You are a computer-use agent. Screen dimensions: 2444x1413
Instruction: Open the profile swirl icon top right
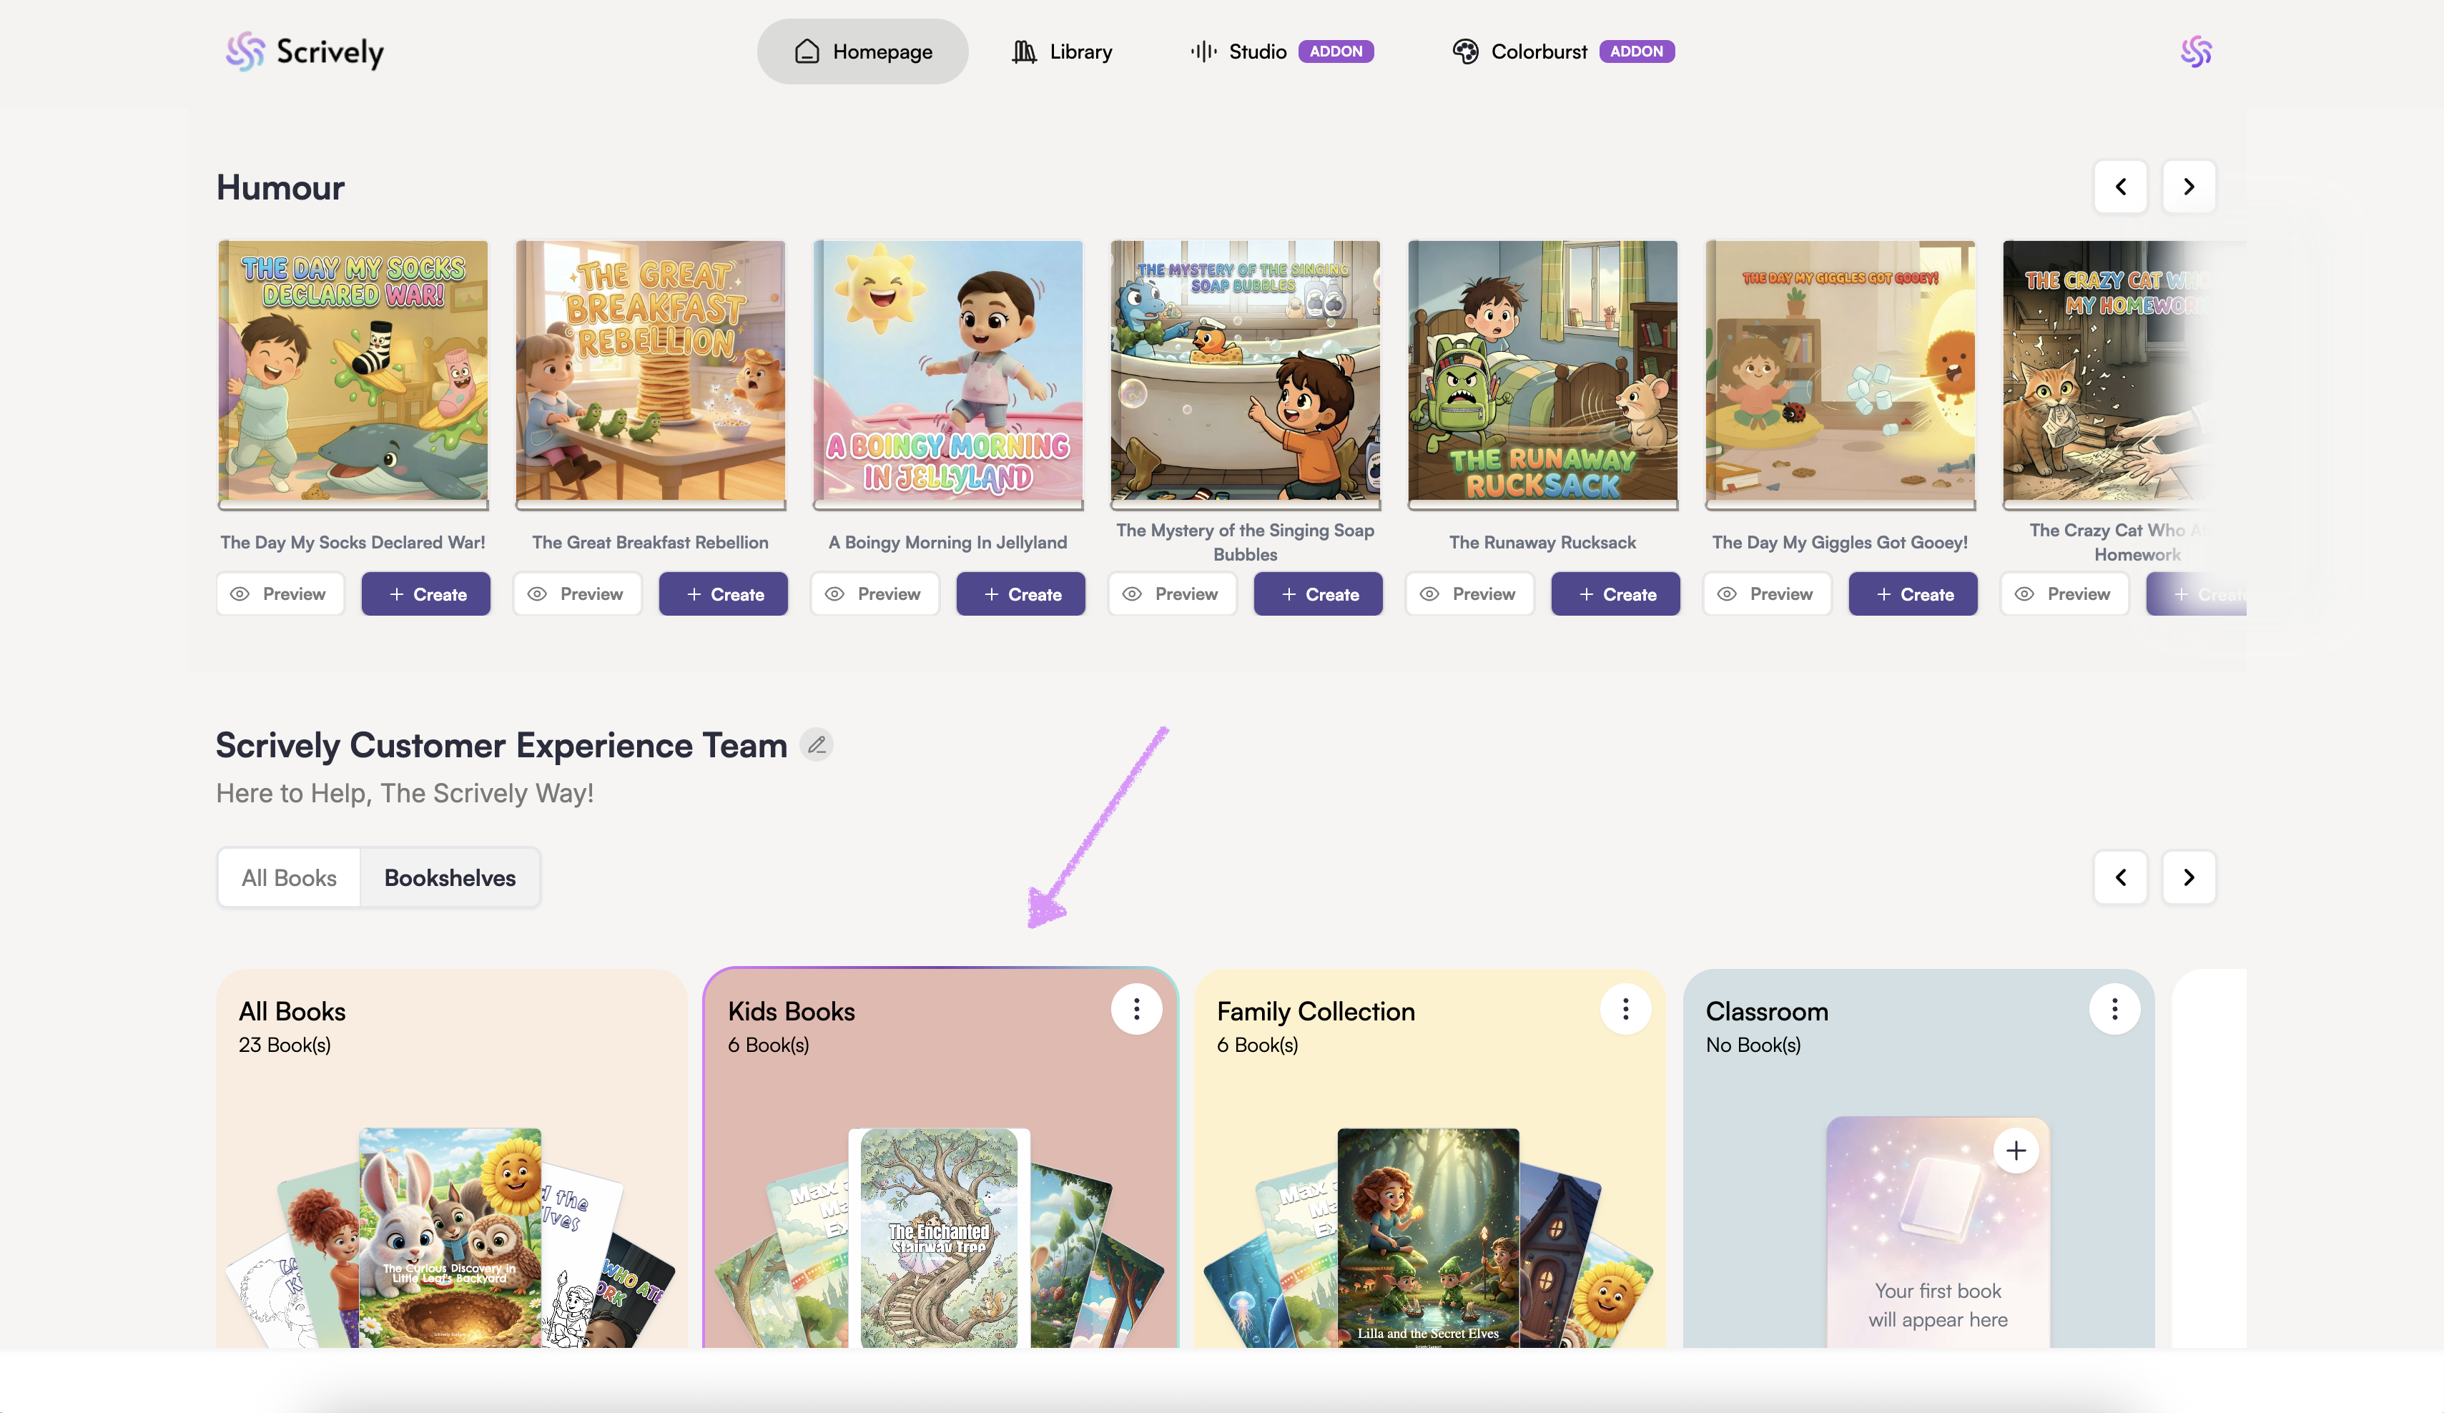[x=2196, y=51]
